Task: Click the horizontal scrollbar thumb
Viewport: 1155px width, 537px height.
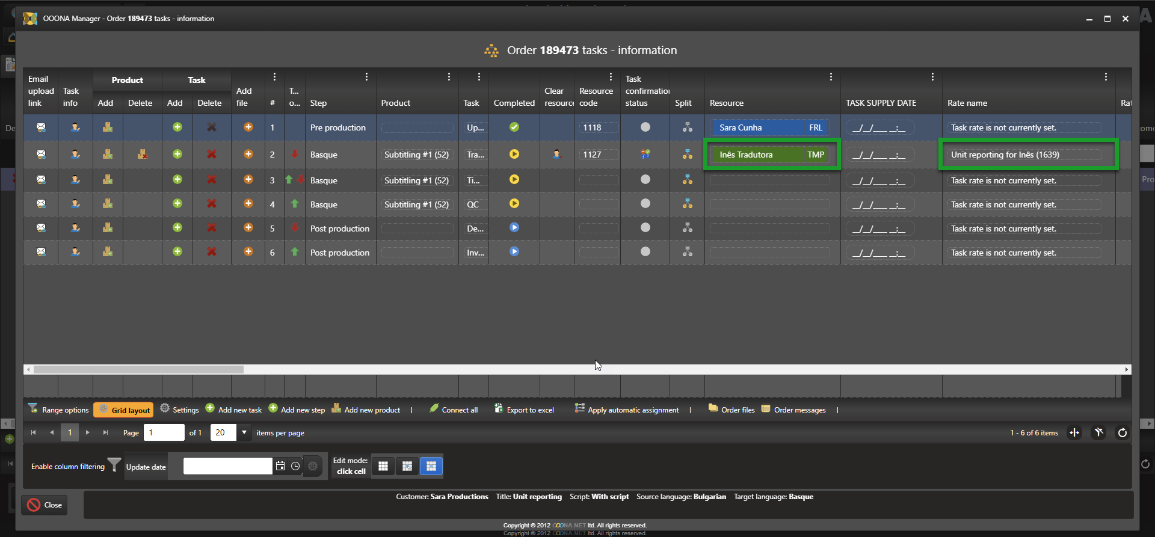Action: point(138,370)
